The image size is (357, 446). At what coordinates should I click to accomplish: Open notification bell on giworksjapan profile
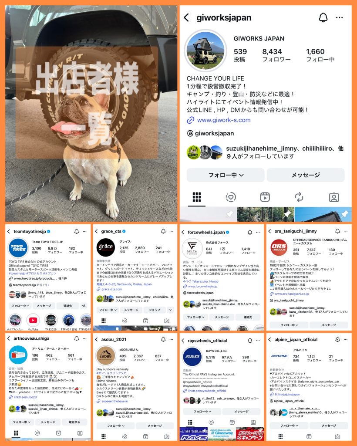323,17
